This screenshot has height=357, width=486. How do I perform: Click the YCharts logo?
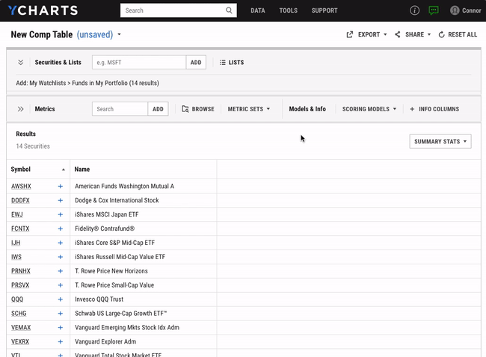(43, 10)
